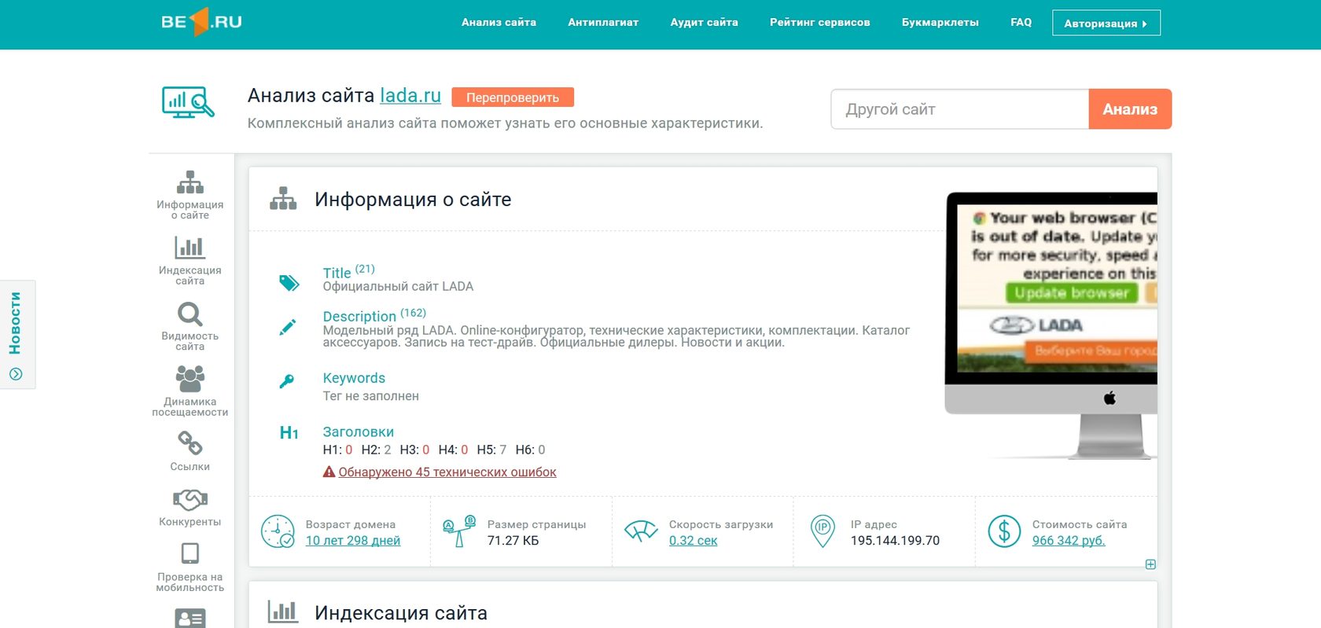Open Проверка на мобильность tablet icon

[x=190, y=553]
